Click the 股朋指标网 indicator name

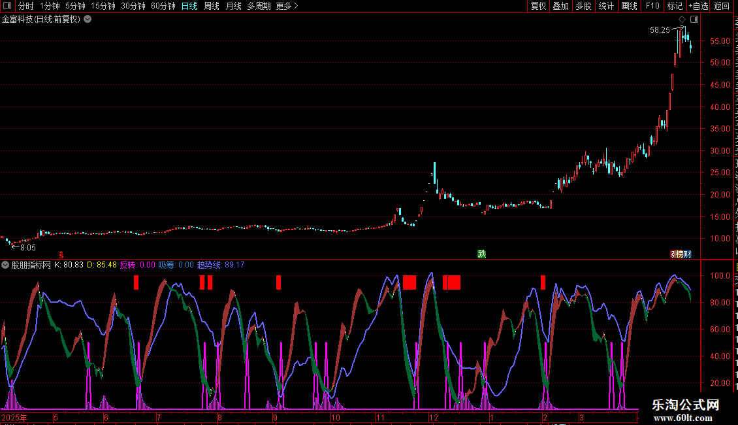[x=31, y=265]
